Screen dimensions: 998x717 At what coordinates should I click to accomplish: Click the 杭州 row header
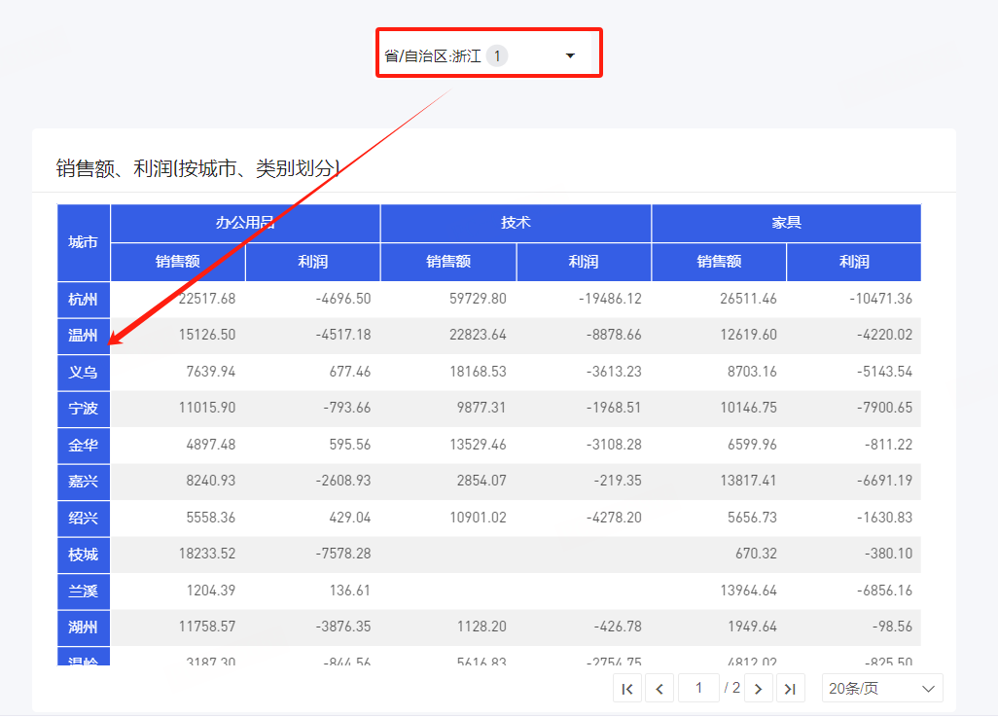[84, 300]
